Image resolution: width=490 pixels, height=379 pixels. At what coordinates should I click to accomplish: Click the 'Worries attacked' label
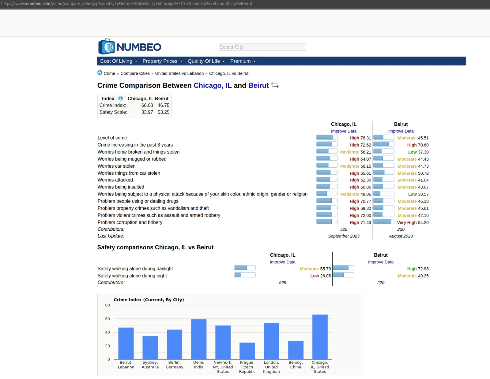coord(115,180)
